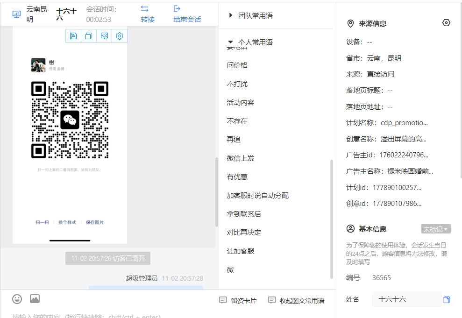Screen dimensions: 462x318
Task: Click the 会话时间 00:02:53 timer
Action: tap(101, 14)
